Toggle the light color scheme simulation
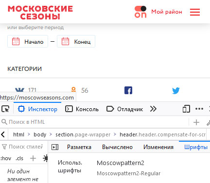210x183 pixels. click(45, 158)
